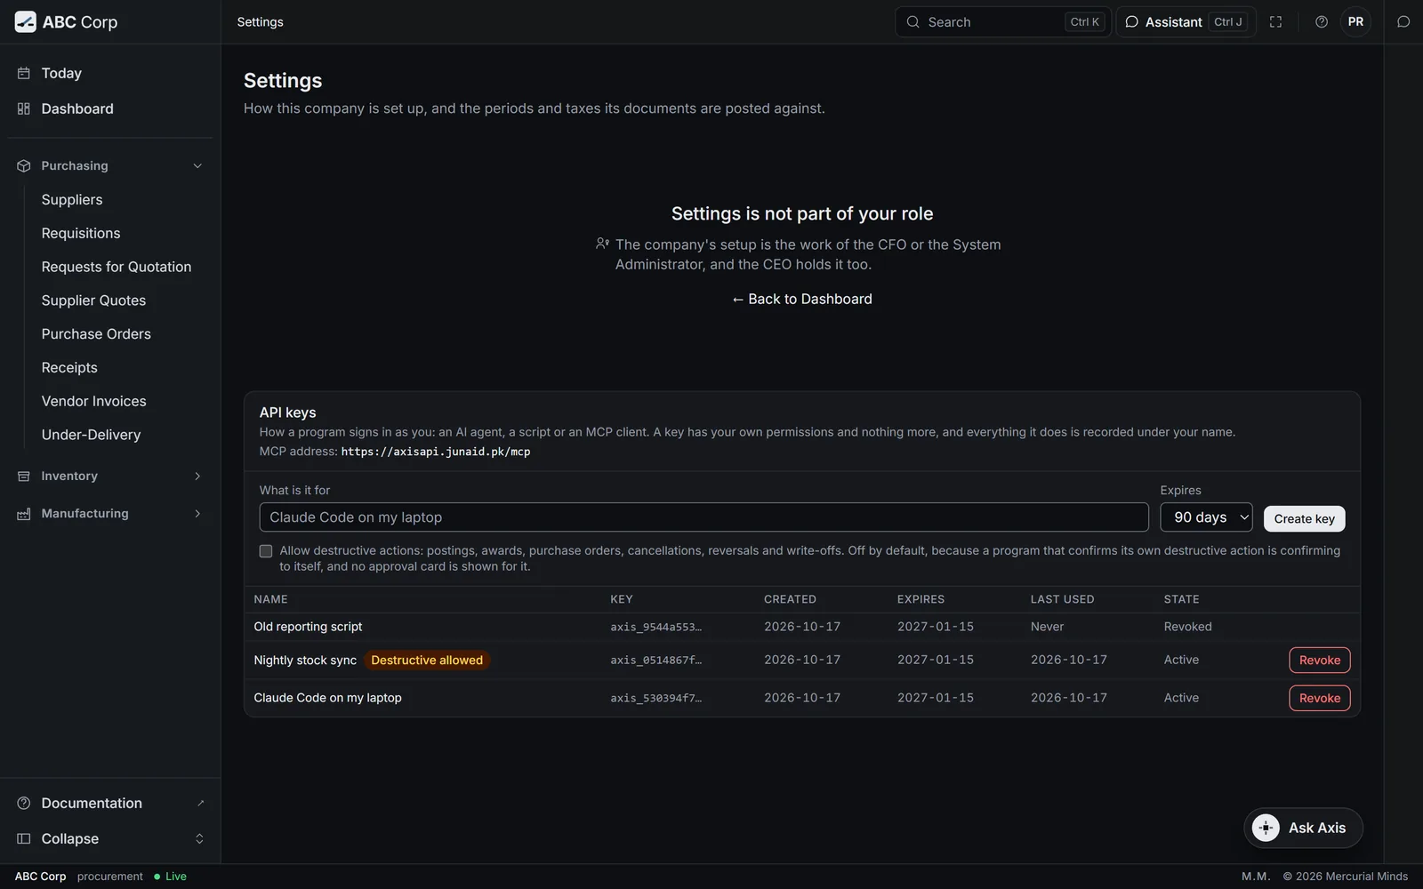Collapse the Purchasing section chevron
Image resolution: width=1423 pixels, height=889 pixels.
pyautogui.click(x=197, y=166)
